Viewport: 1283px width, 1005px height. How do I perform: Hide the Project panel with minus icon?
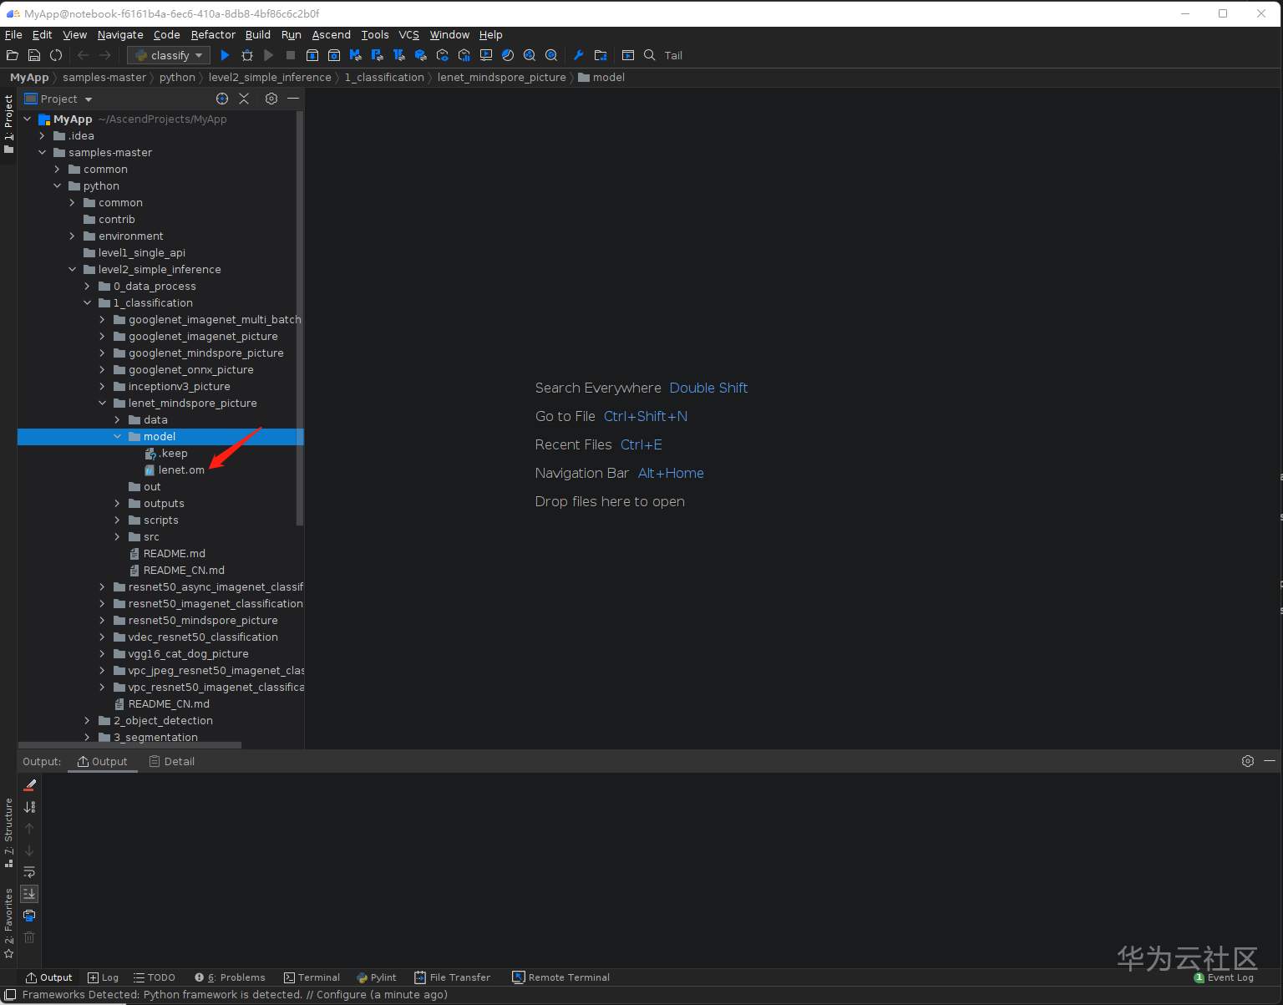293,99
